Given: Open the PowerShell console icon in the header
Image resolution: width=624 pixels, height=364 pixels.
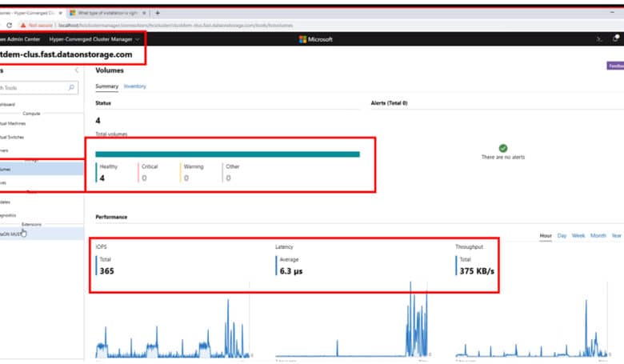Looking at the screenshot, I should [599, 39].
